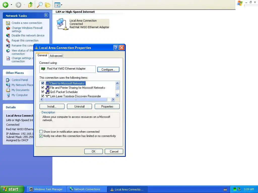Image resolution: width=258 pixels, height=193 pixels.
Task: Click the My Documents folder icon
Action: (8, 90)
